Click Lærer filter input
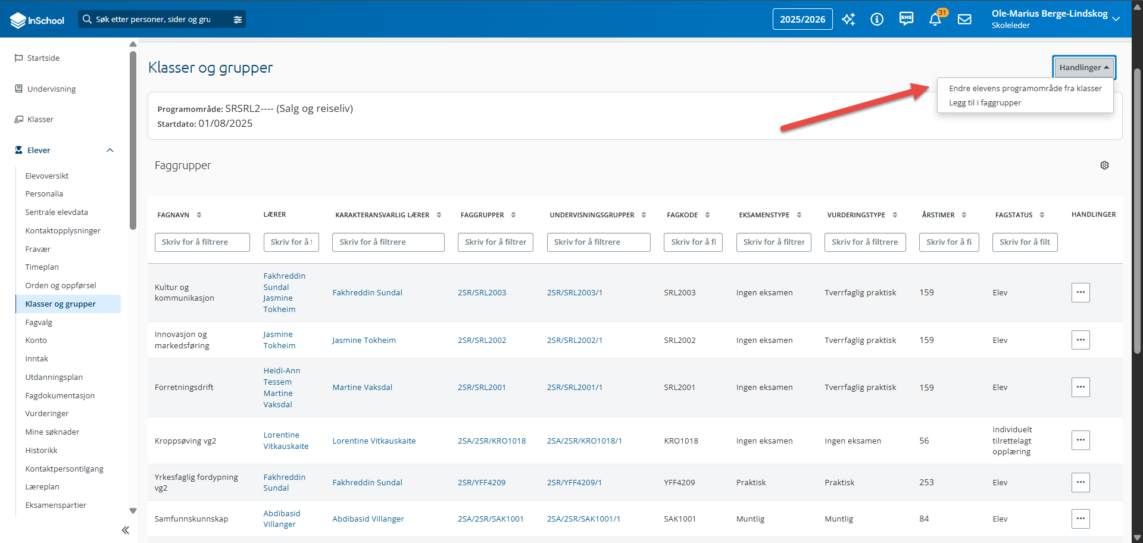 pos(291,242)
